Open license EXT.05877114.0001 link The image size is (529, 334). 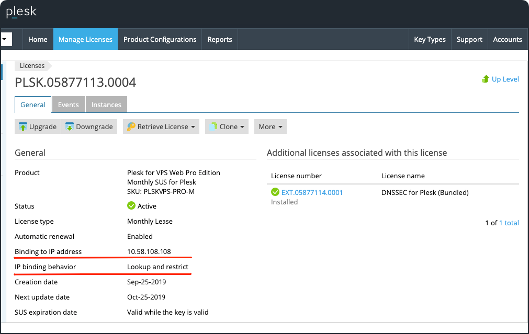312,192
